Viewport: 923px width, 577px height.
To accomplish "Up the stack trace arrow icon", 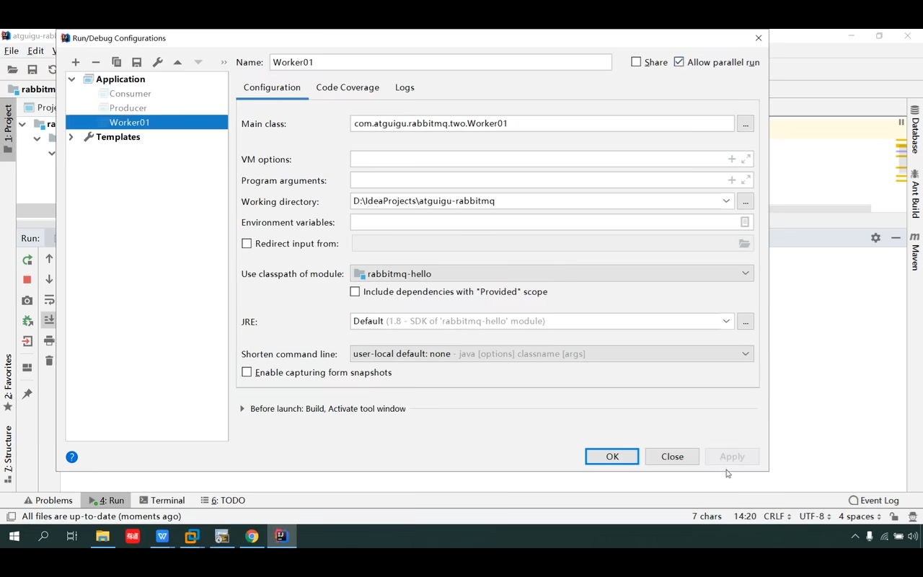I will coord(49,258).
